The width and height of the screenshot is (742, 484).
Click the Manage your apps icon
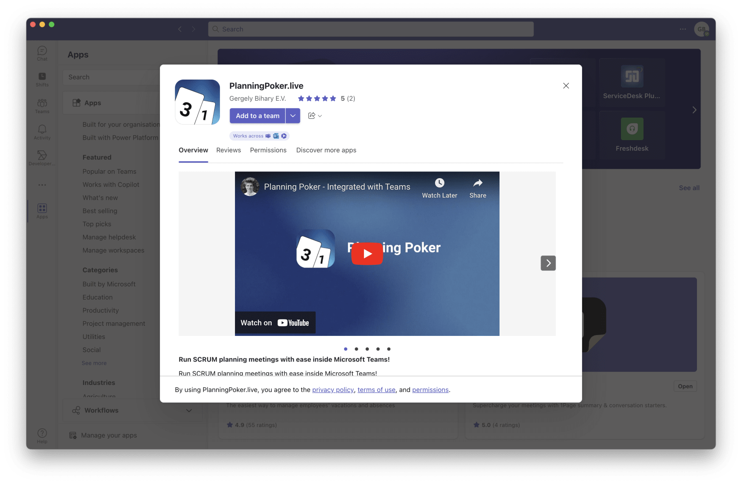click(x=73, y=435)
